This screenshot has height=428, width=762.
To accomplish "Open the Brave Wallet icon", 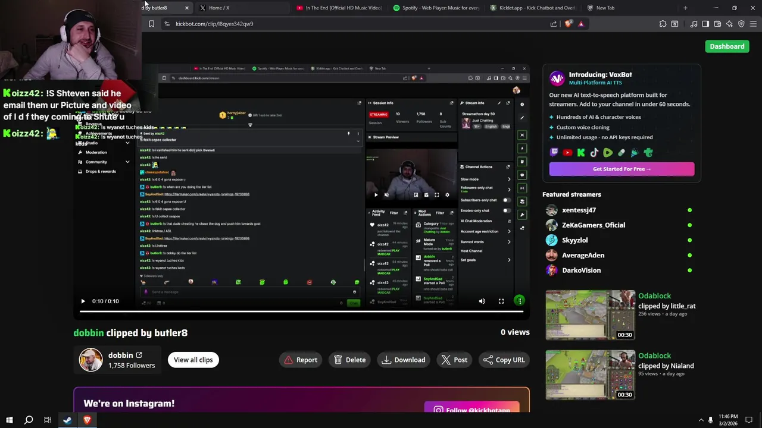I will (x=717, y=24).
